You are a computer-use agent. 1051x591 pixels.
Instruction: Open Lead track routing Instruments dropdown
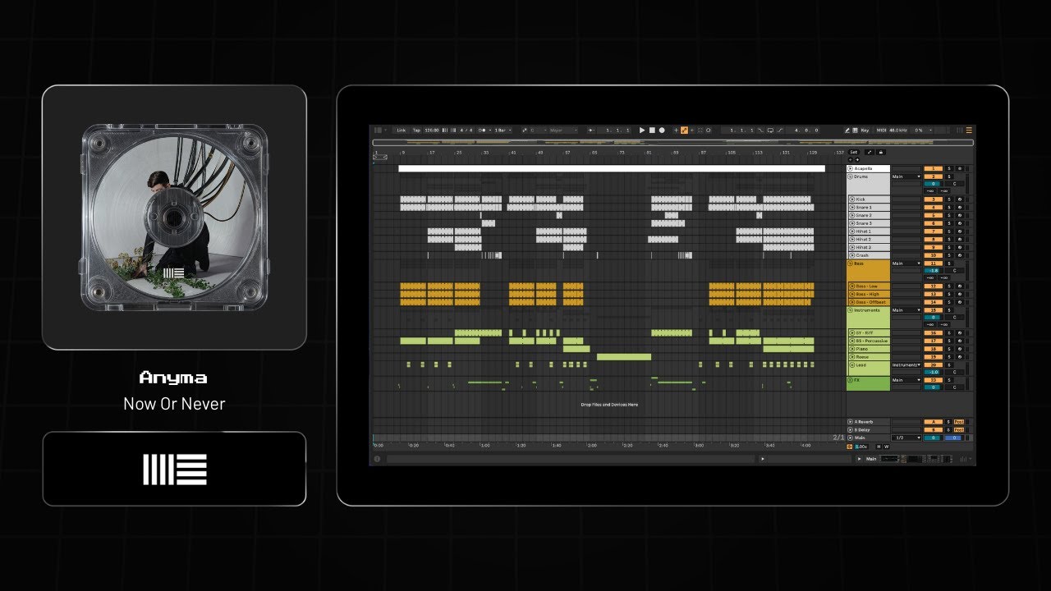click(906, 365)
